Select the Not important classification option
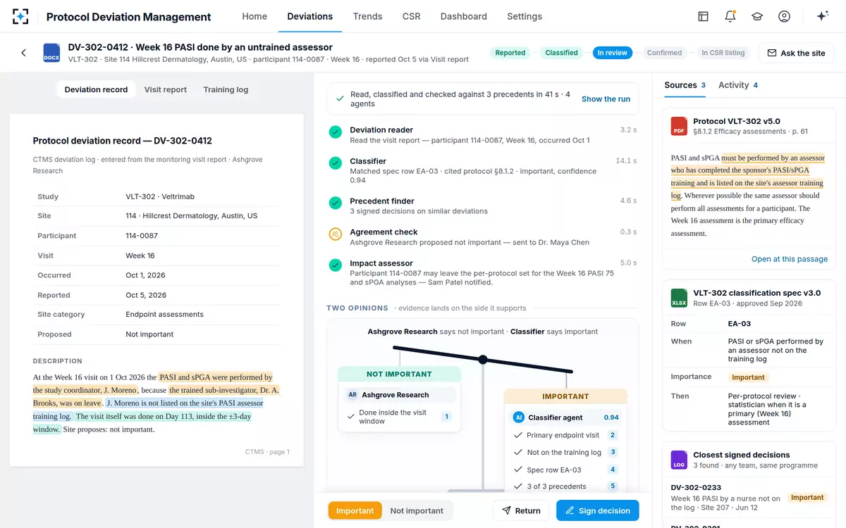The width and height of the screenshot is (846, 528). click(417, 510)
